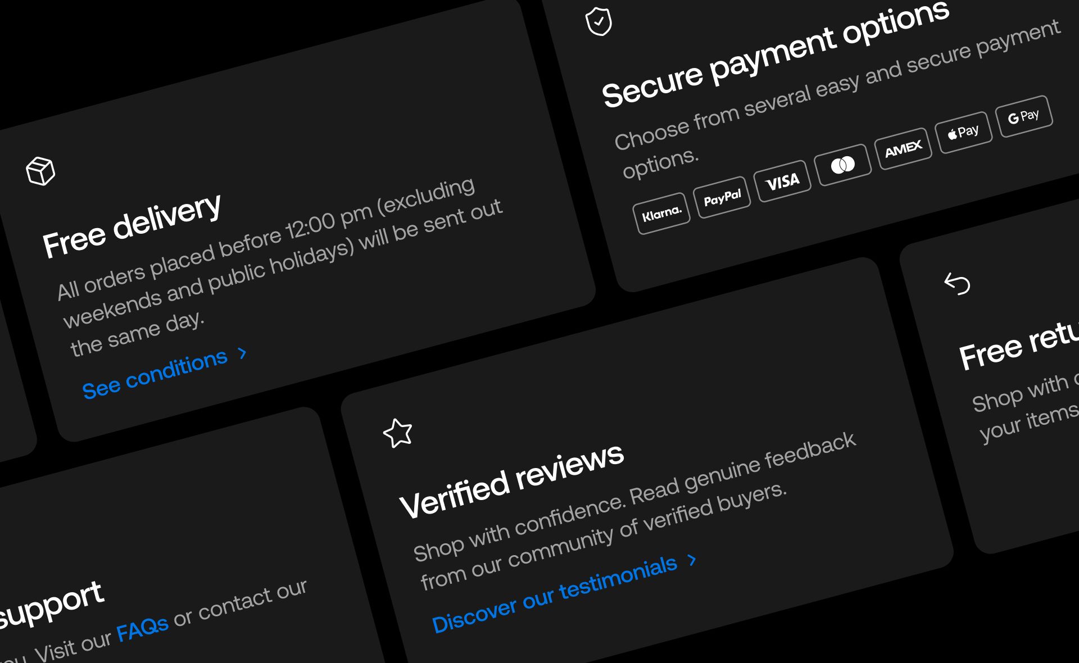
Task: Open the FAQs link in support card
Action: 142,629
